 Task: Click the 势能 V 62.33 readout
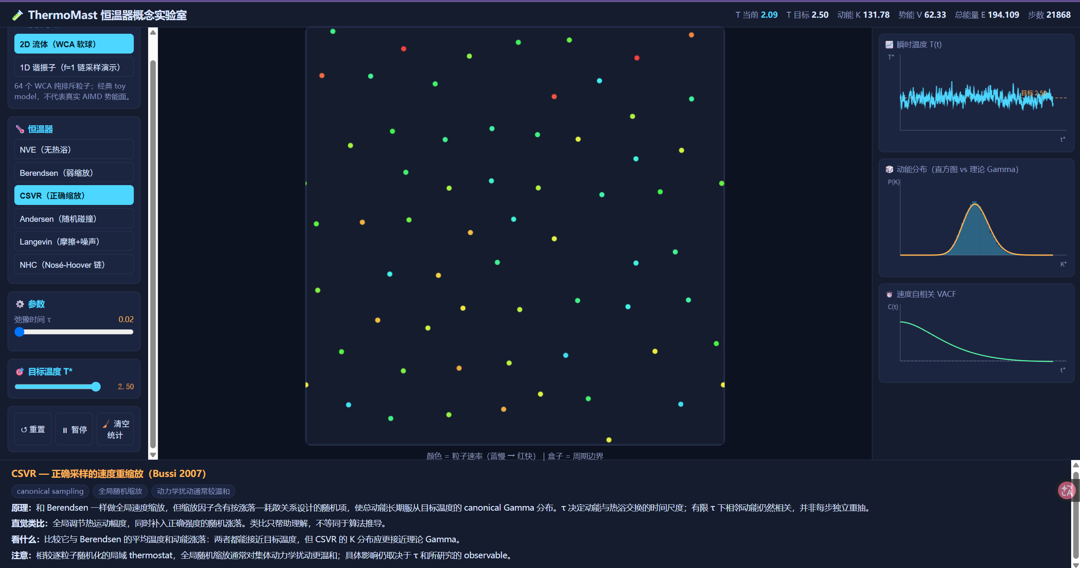[922, 15]
